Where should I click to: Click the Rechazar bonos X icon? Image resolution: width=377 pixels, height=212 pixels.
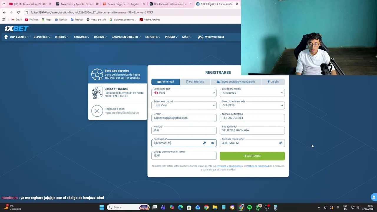pos(97,111)
